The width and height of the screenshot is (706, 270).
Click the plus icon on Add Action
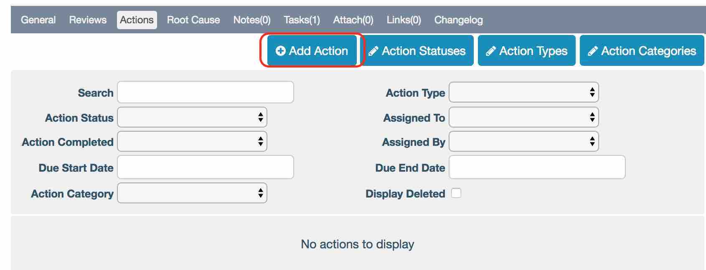click(x=281, y=51)
